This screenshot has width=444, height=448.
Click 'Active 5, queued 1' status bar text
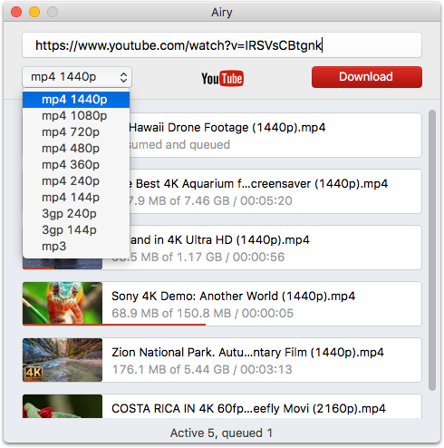(221, 433)
